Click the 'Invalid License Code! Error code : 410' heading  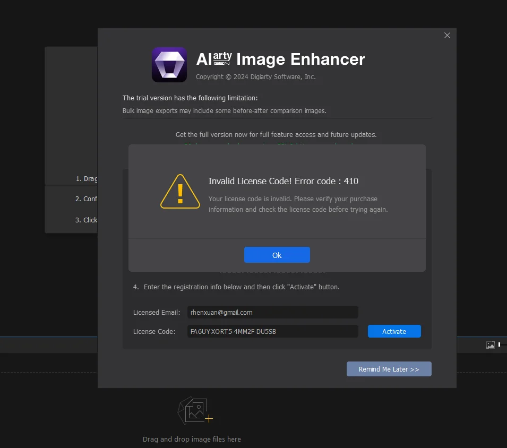[x=283, y=181]
